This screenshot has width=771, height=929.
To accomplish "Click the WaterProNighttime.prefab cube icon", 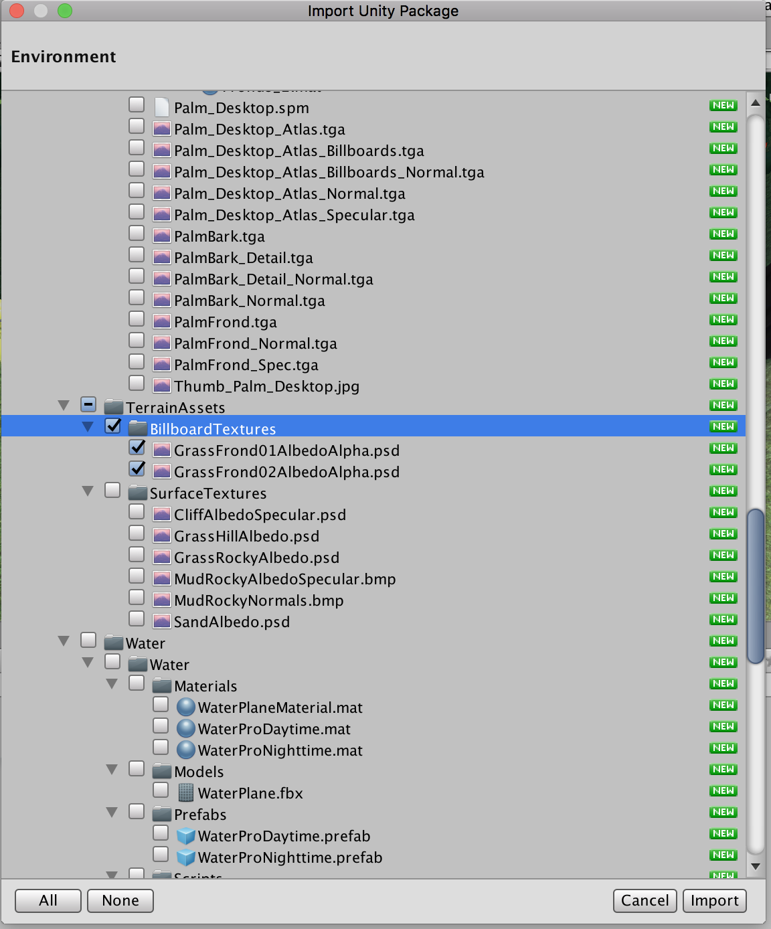I will (x=186, y=857).
